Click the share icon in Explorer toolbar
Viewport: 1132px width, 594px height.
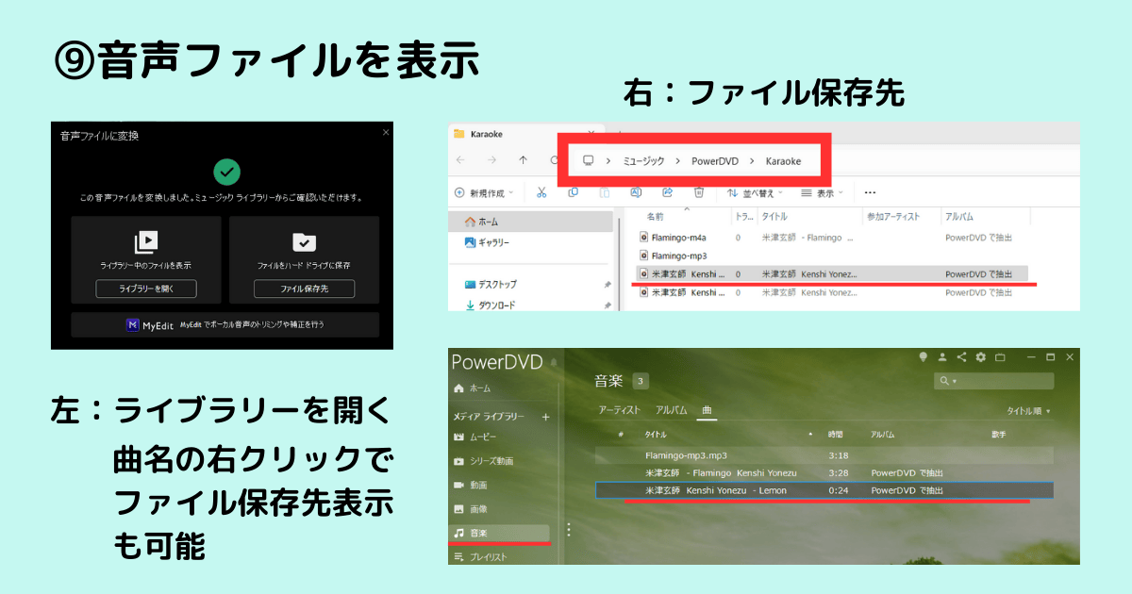(x=667, y=192)
